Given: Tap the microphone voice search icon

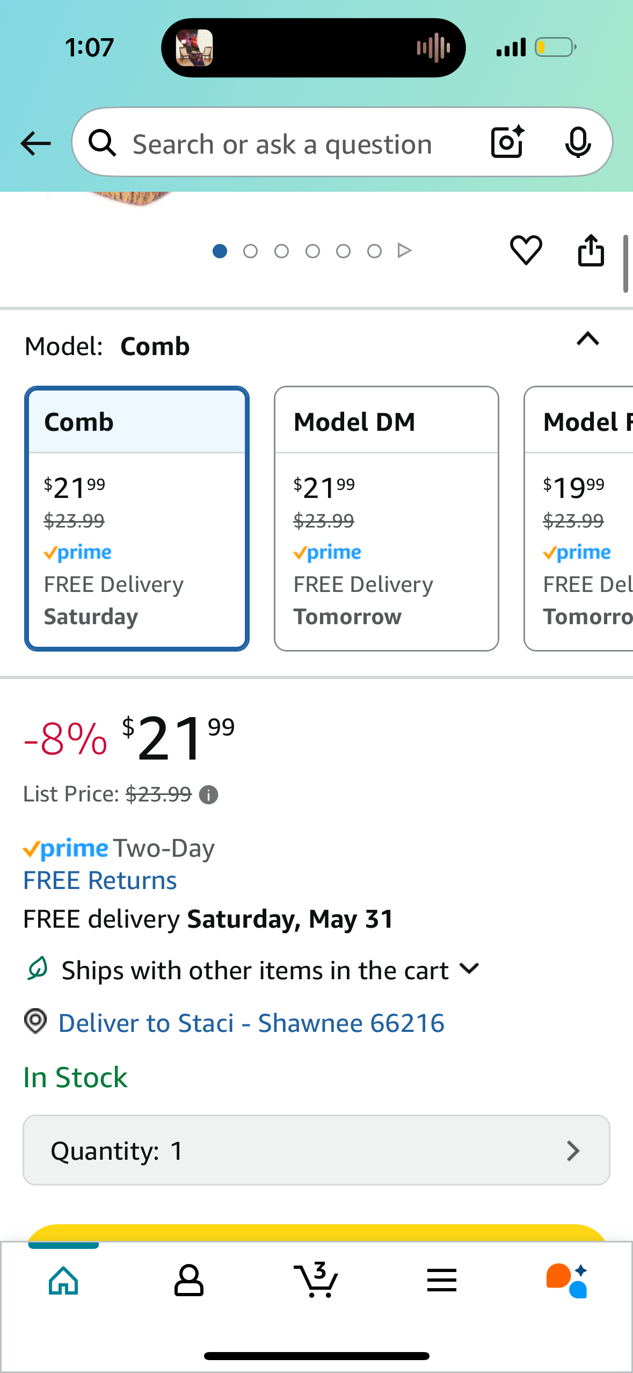Looking at the screenshot, I should pyautogui.click(x=578, y=142).
